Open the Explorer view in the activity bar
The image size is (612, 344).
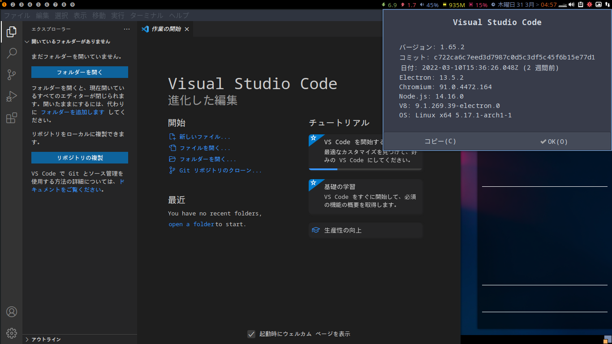tap(12, 32)
